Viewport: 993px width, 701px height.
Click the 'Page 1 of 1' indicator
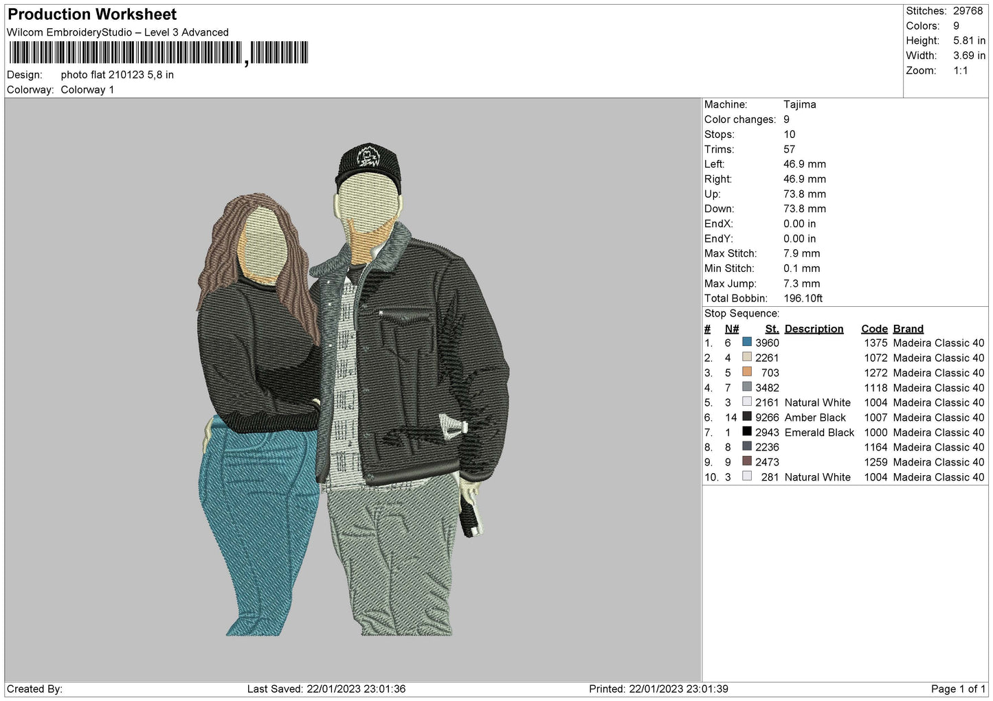958,689
